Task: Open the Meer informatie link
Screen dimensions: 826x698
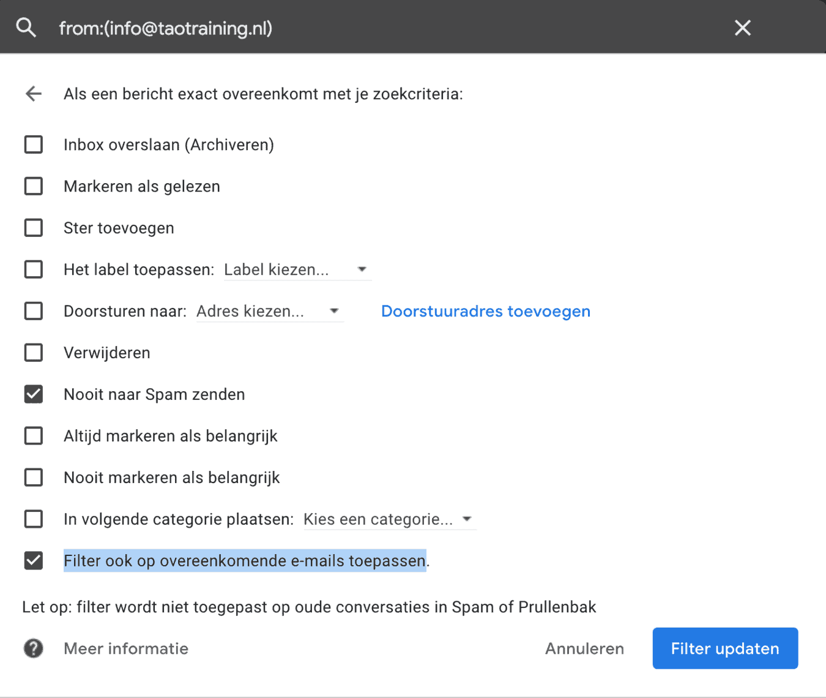Action: tap(126, 648)
